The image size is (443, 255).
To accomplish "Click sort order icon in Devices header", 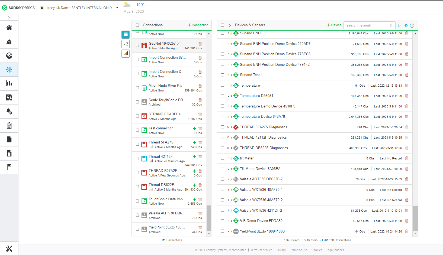I will [400, 25].
